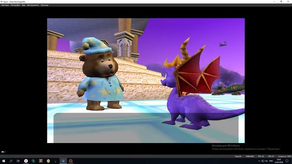
Task: Open Windows taskbar search
Action: [11, 161]
